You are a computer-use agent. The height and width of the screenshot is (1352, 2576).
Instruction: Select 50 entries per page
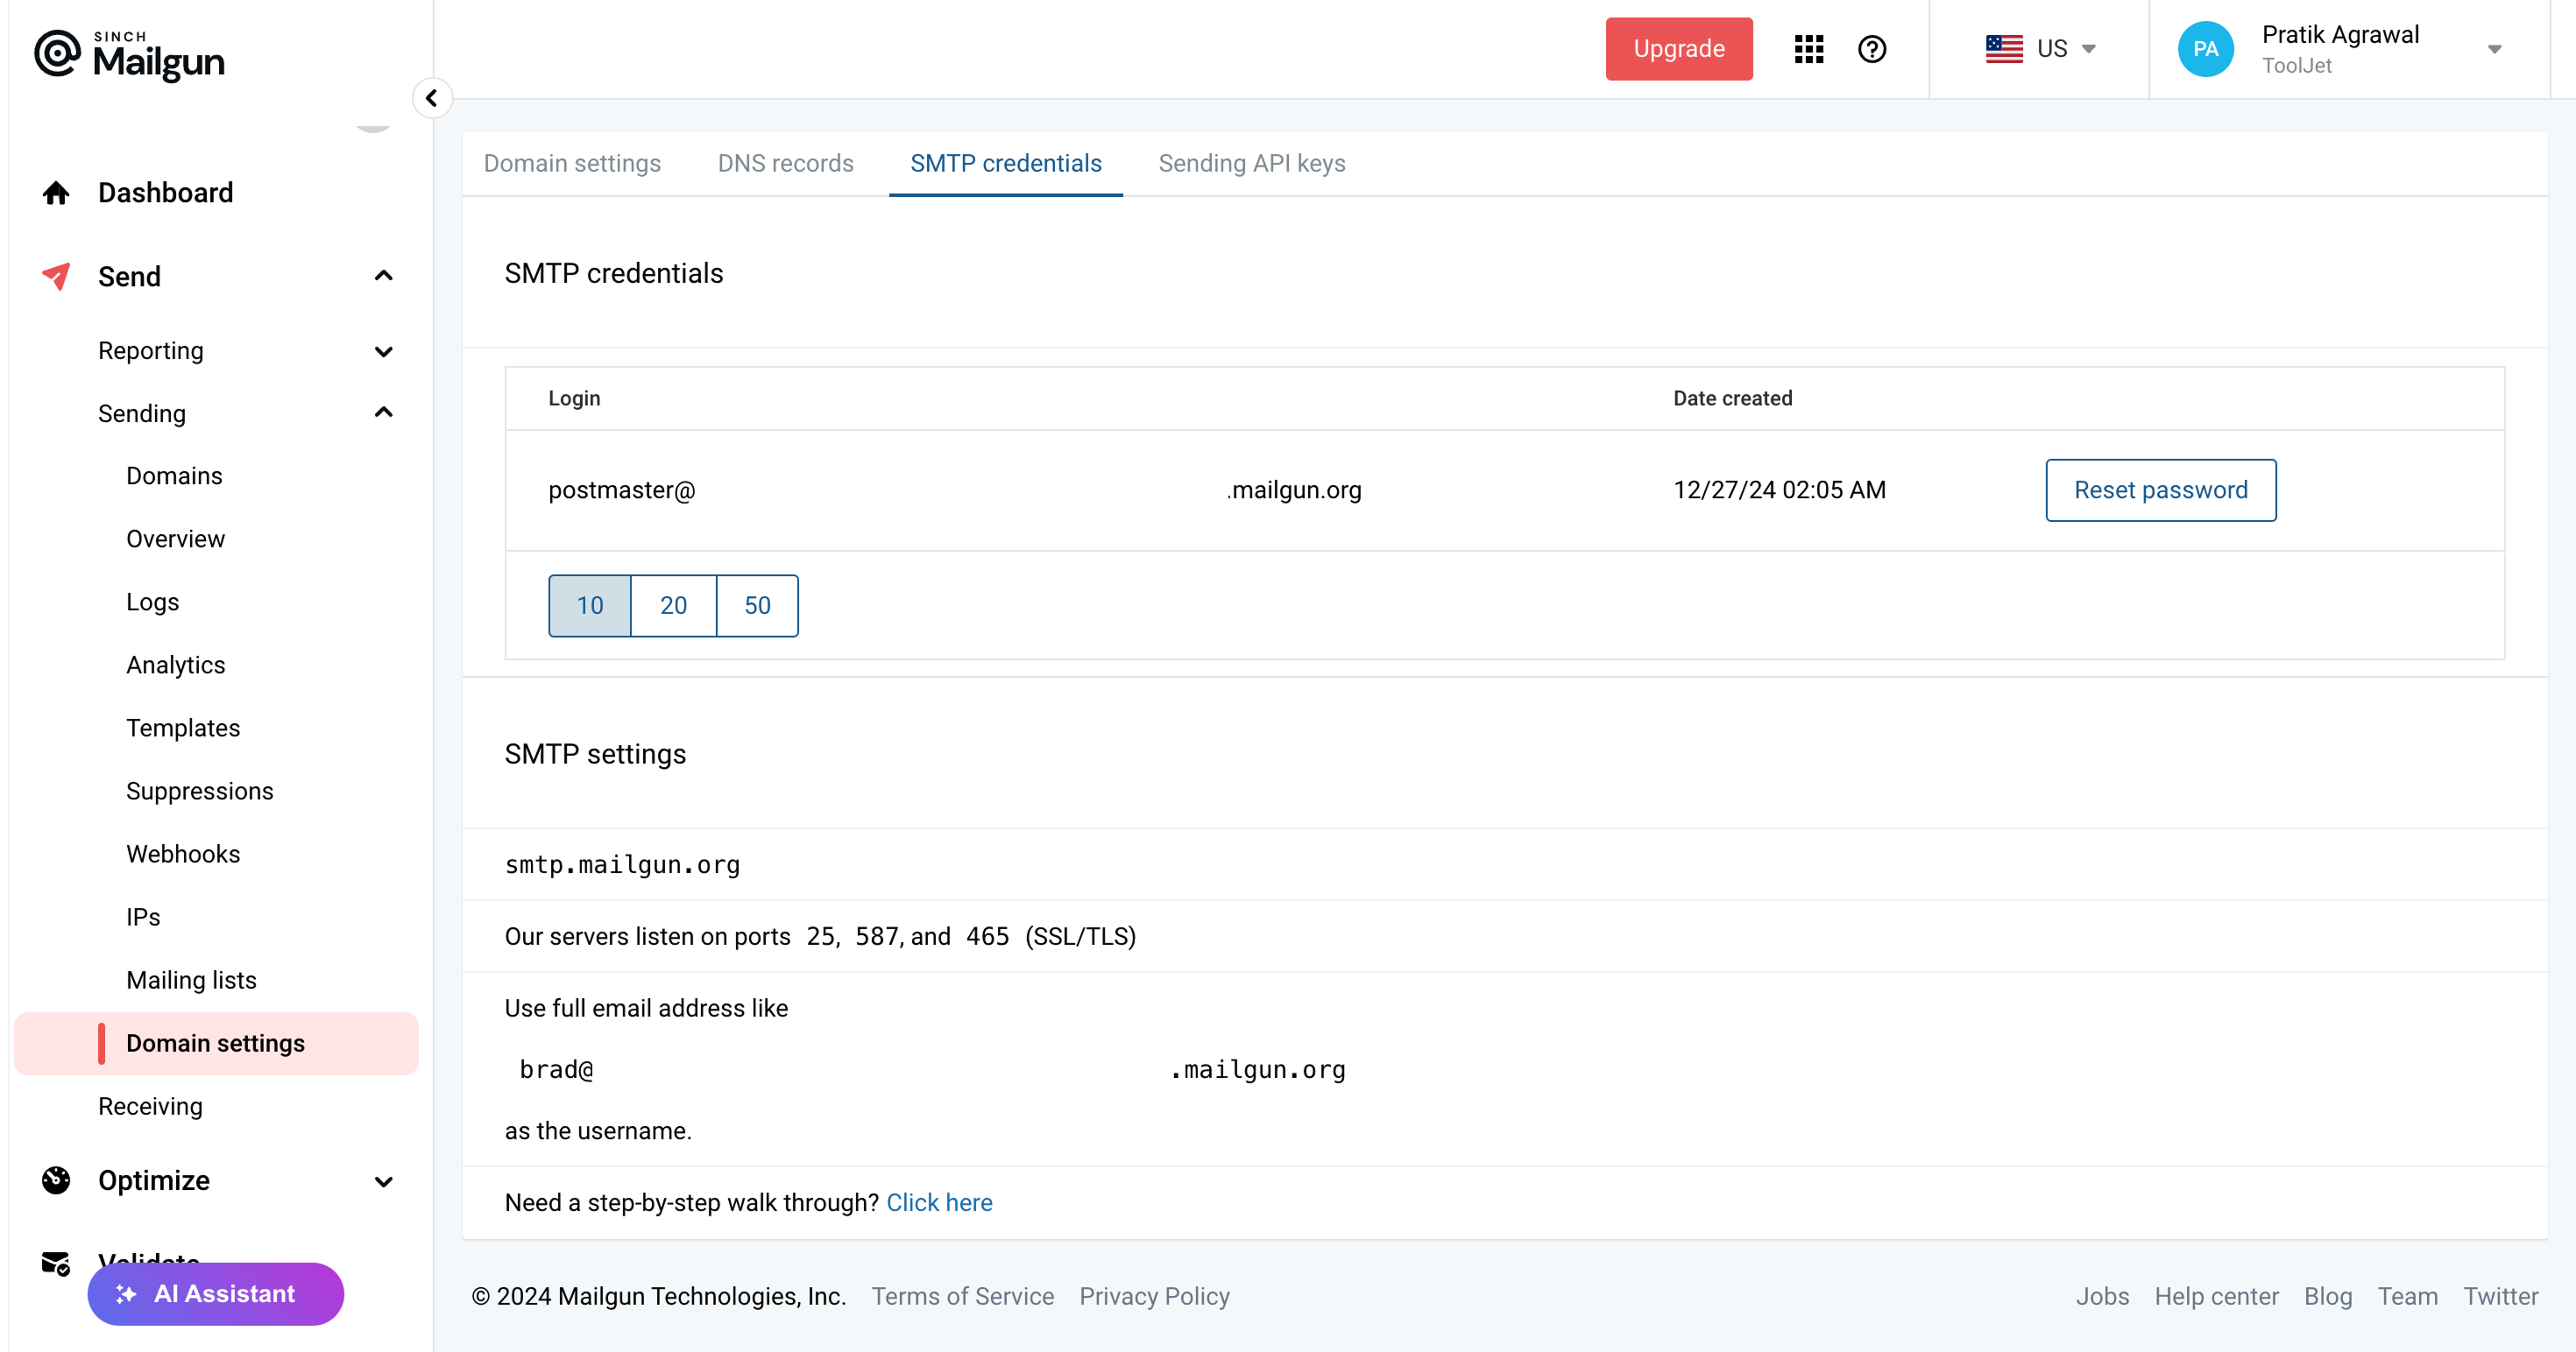pyautogui.click(x=757, y=604)
